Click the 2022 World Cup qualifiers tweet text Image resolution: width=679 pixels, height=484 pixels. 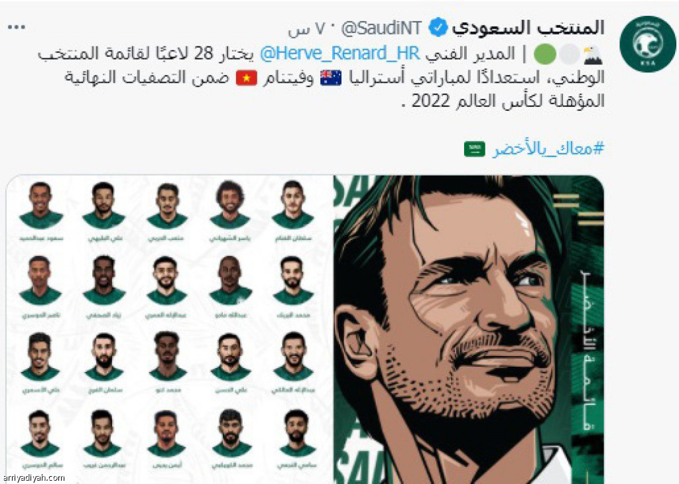tap(320, 78)
